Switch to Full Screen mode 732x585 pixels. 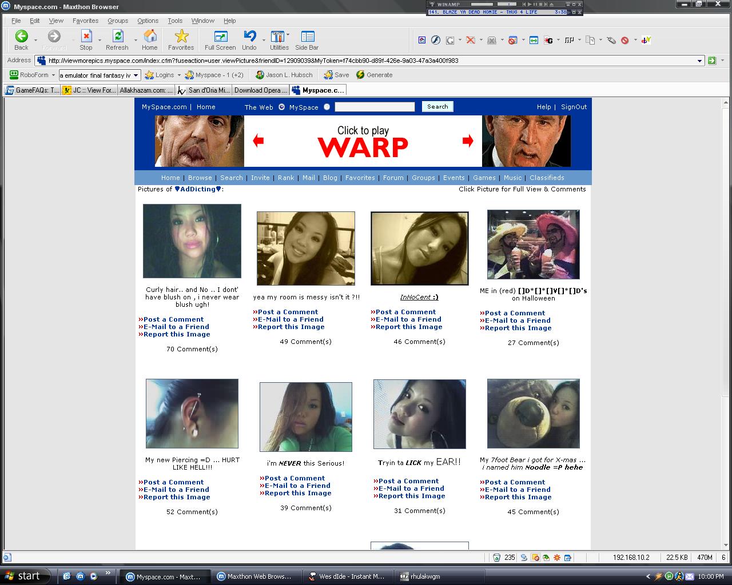pos(220,37)
